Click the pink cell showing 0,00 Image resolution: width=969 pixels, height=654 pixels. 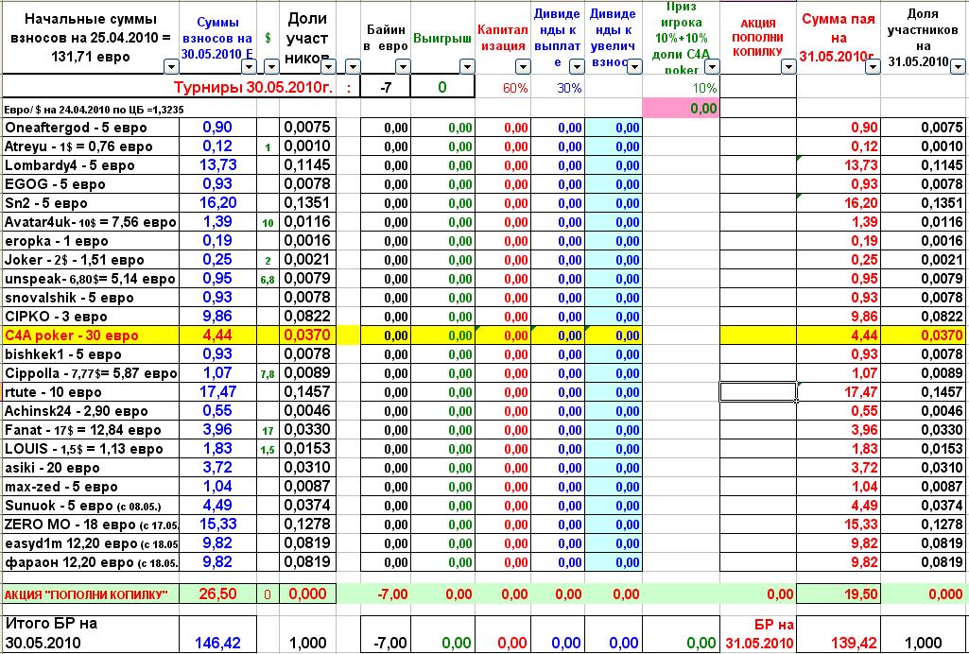[680, 109]
